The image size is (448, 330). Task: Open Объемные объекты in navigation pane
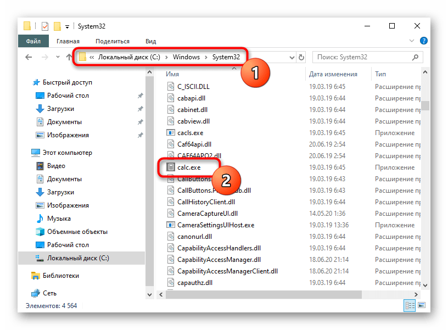[77, 231]
